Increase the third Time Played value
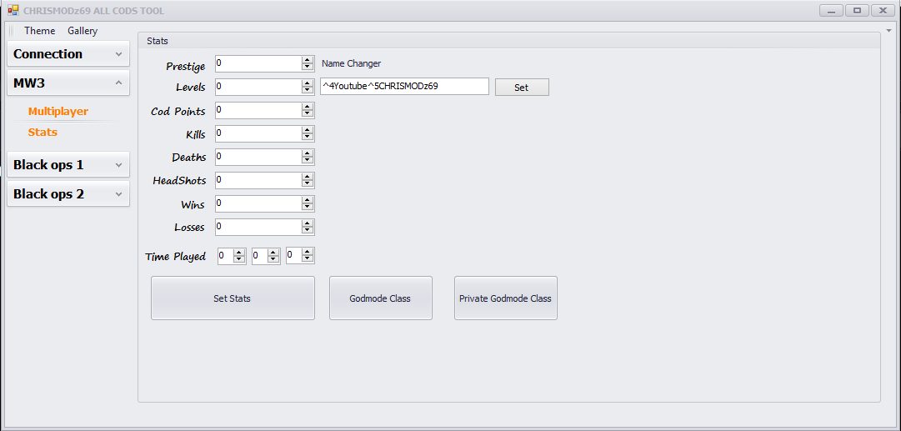Viewport: 901px width, 431px height. (308, 253)
